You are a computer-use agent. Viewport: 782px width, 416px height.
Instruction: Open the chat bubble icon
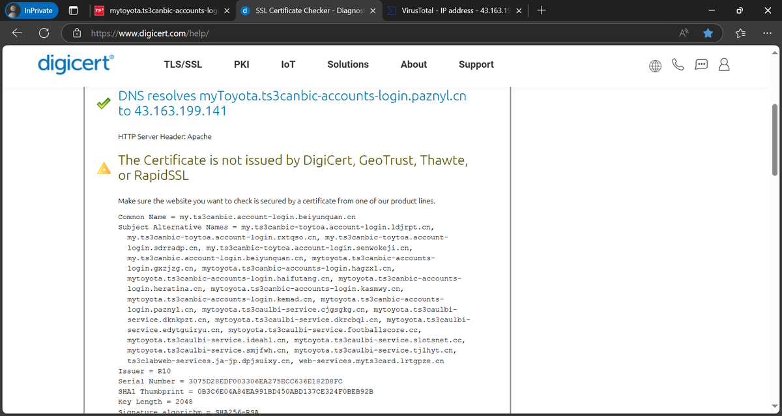tap(701, 65)
